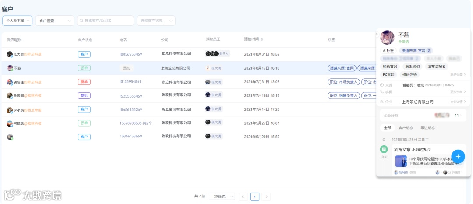
Task: Go to previous page arrow
Action: 243,197
